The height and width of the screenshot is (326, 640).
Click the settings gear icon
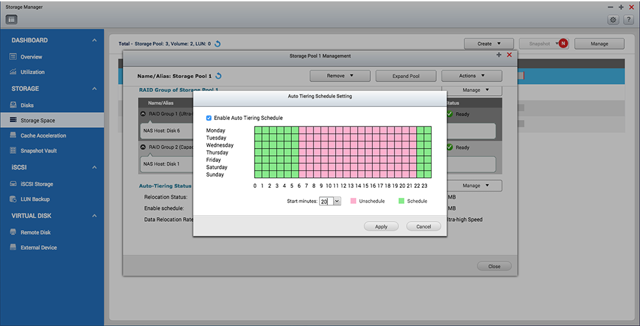[x=613, y=20]
